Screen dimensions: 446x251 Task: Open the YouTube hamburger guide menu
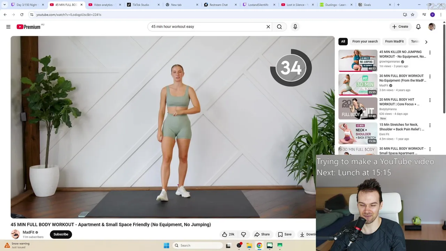[x=8, y=27]
